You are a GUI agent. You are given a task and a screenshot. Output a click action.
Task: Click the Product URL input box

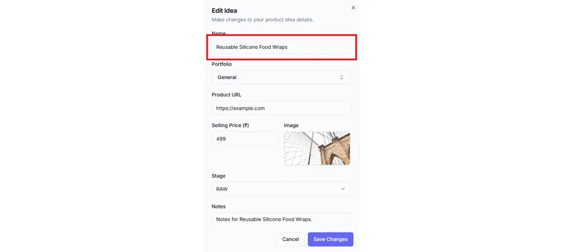pyautogui.click(x=281, y=108)
